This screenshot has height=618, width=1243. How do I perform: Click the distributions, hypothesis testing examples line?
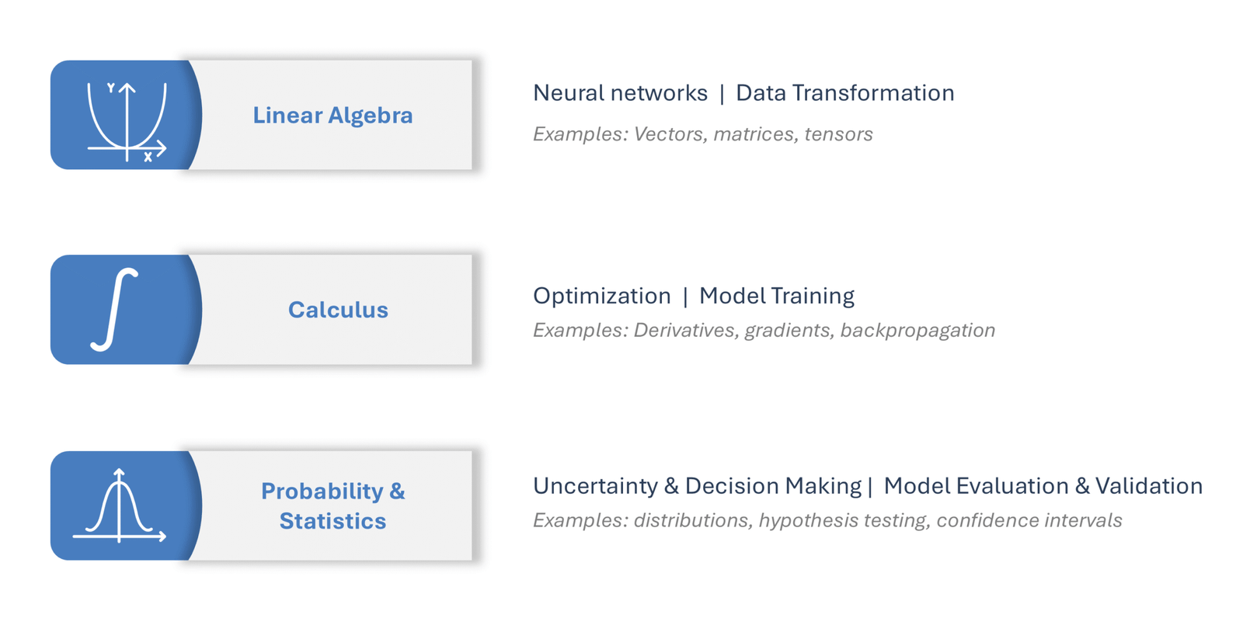827,520
